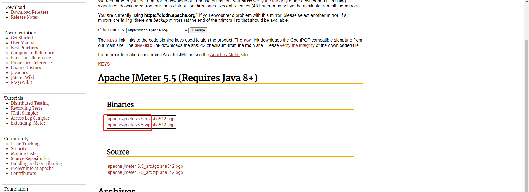The width and height of the screenshot is (529, 192).
Task: Open Properties Reference link
Action: (31, 63)
